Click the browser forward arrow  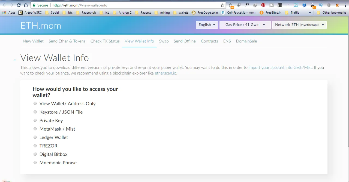(x=11, y=5)
